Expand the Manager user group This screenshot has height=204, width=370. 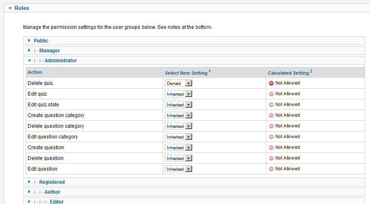coord(29,50)
